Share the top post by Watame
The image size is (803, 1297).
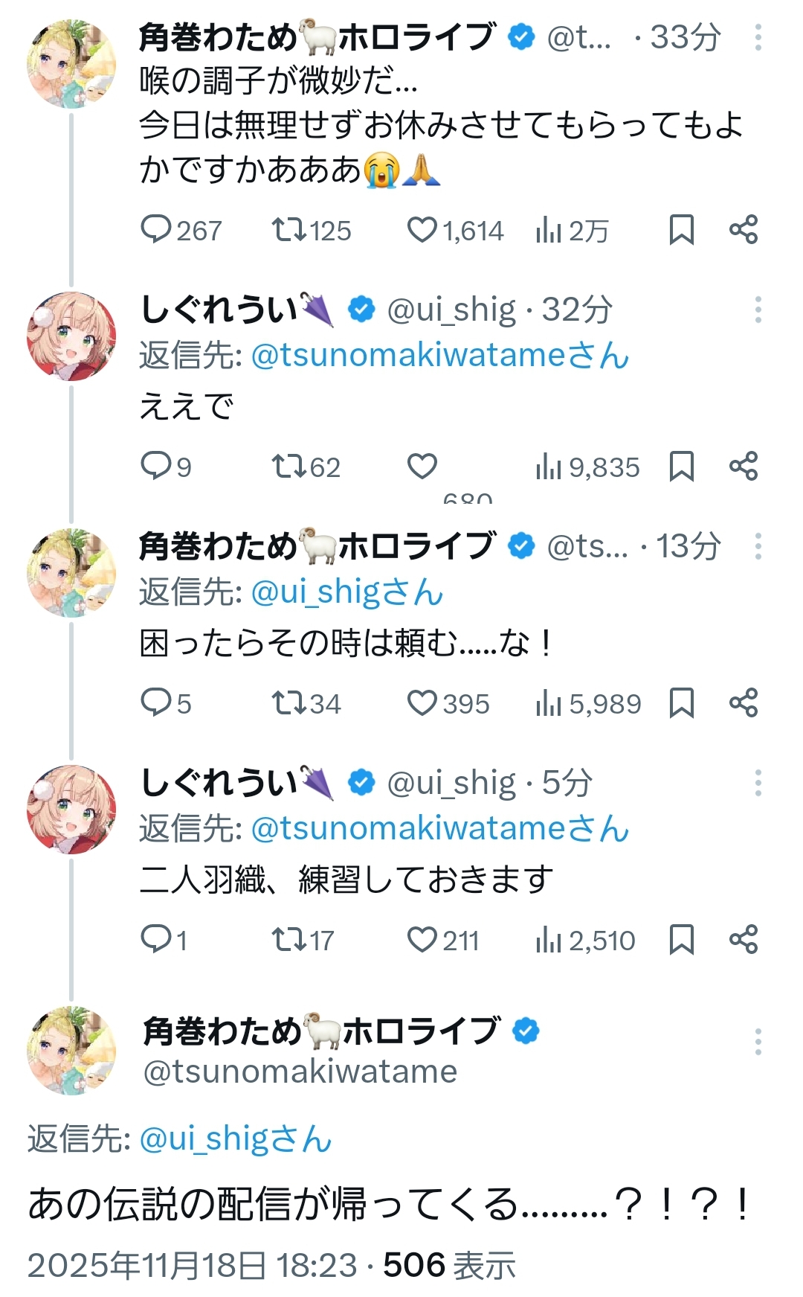tap(743, 230)
